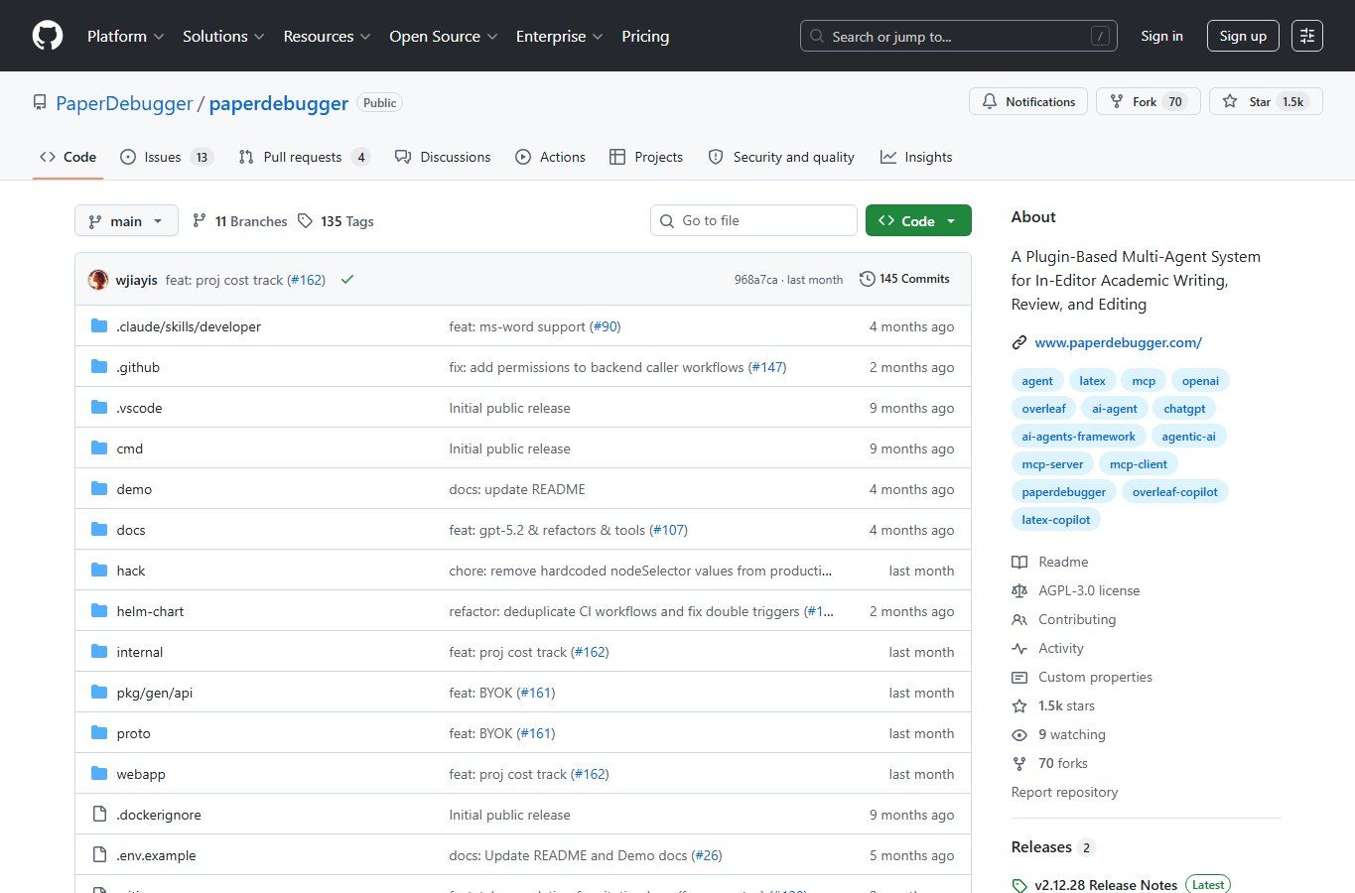Click the PaperDebugger owner link
The width and height of the screenshot is (1355, 893).
tap(124, 103)
